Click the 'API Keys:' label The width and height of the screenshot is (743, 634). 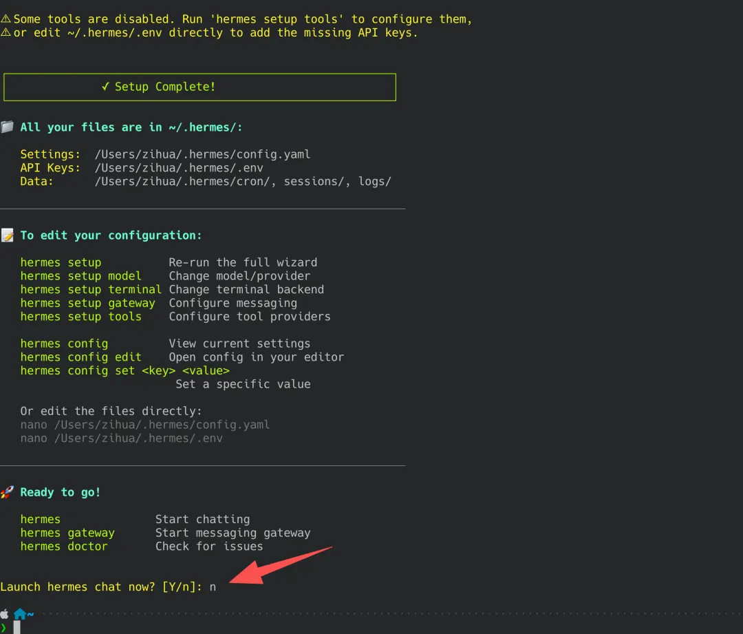click(50, 168)
